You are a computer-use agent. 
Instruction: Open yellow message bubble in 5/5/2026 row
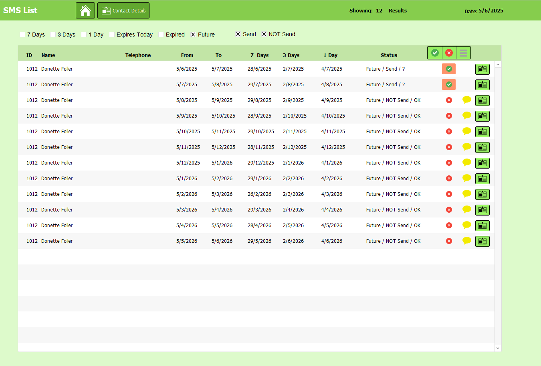[x=466, y=241]
